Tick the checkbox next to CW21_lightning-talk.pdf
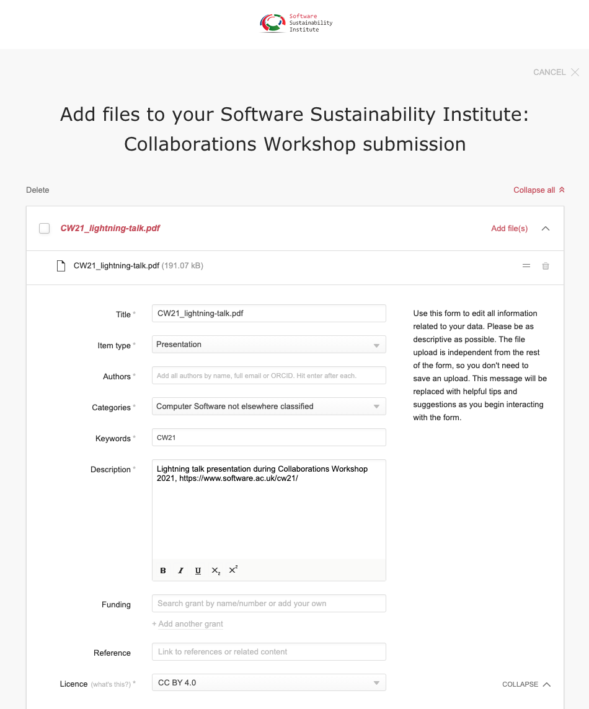589x709 pixels. (x=45, y=228)
